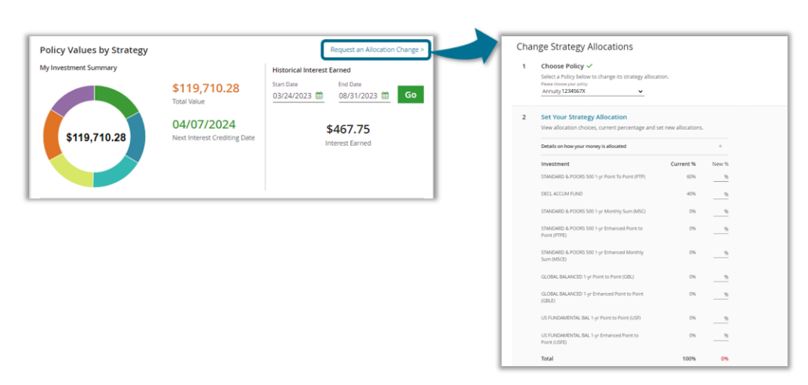The image size is (808, 385).
Task: Click the teal segment of the donut chart
Action: [114, 174]
